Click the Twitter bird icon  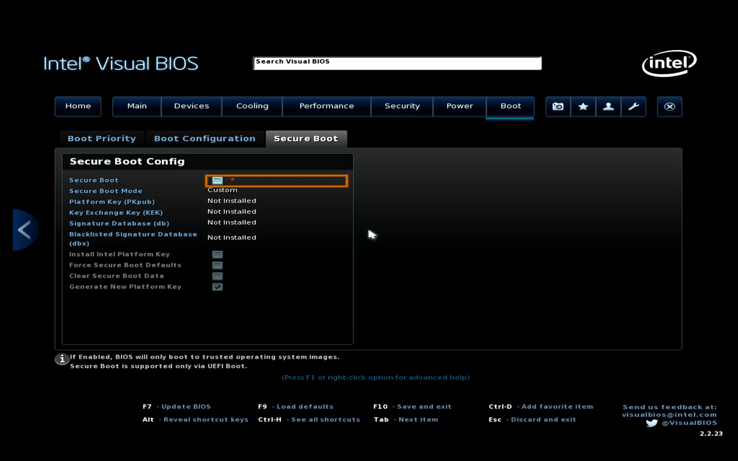(x=651, y=423)
